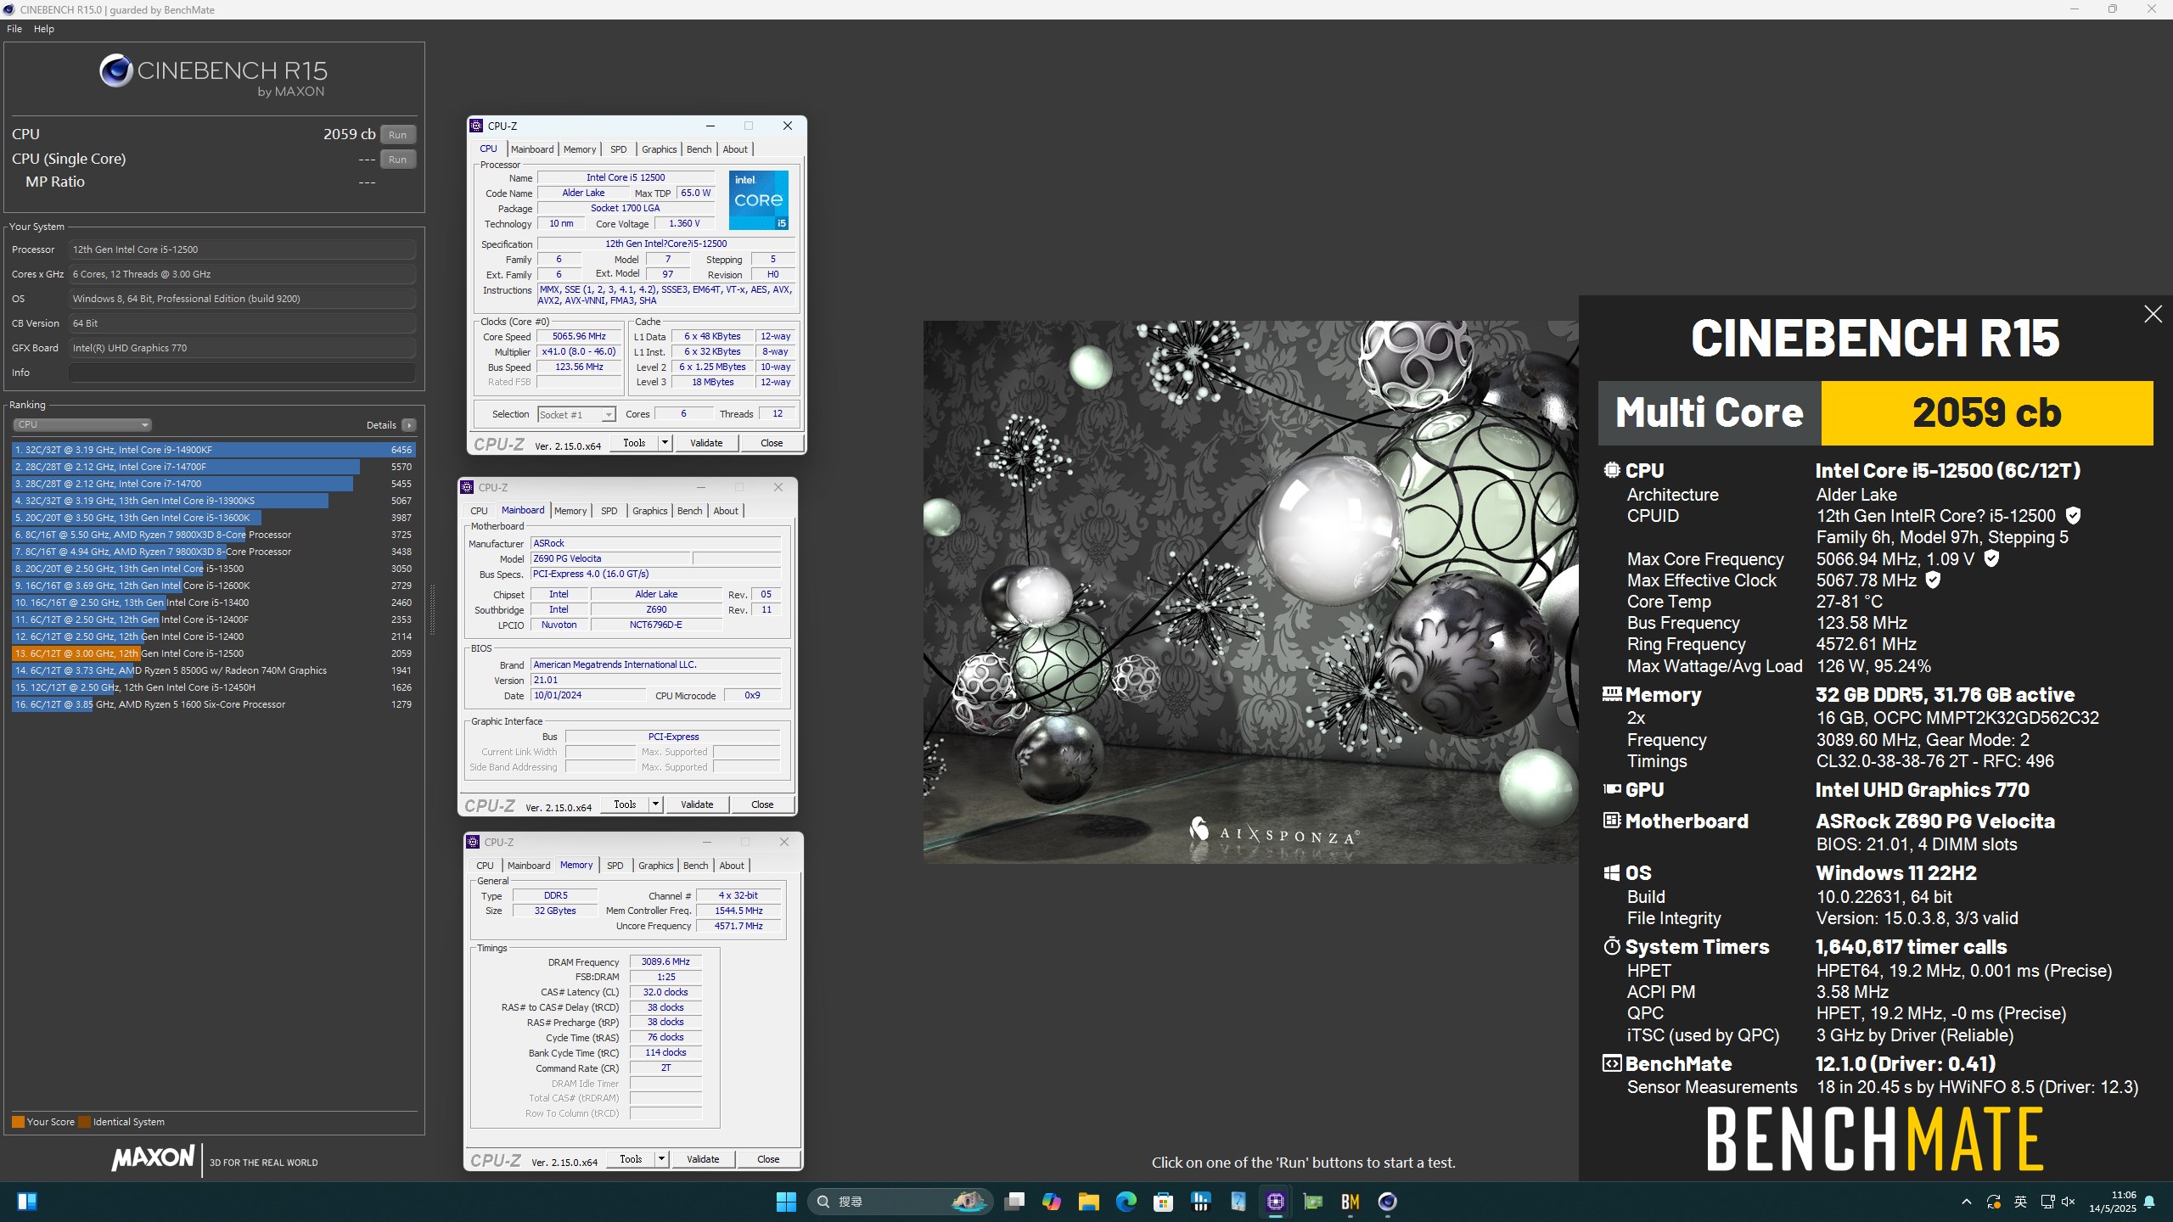2173x1222 pixels.
Task: Switch to Mainboard tab in top CPU-Z window
Action: coord(532,149)
